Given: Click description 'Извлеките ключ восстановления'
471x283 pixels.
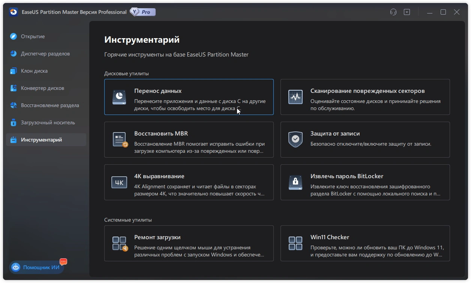Looking at the screenshot, I should pos(375,190).
